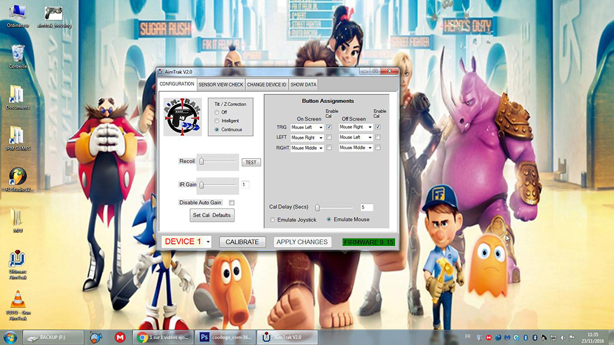614x345 pixels.
Task: Open the Windows Start menu orb
Action: (10, 337)
